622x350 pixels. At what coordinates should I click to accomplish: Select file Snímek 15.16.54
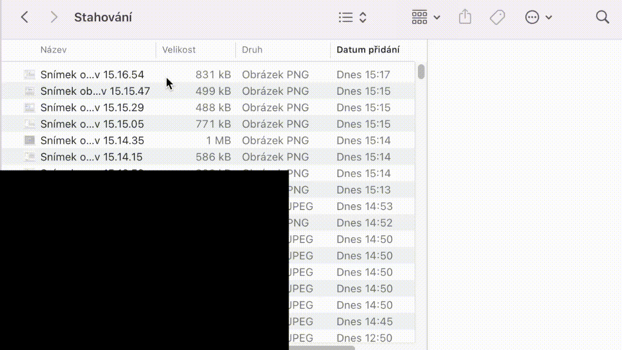click(x=92, y=75)
